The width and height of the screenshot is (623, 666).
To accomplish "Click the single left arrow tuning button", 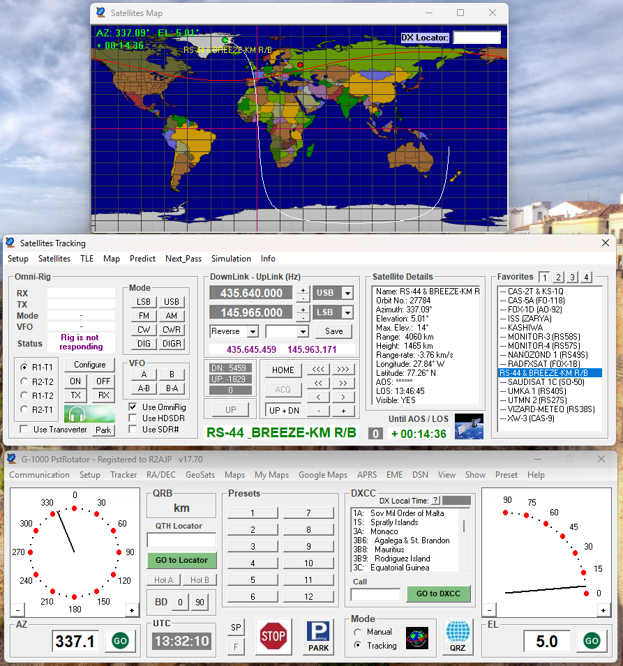I will tap(318, 397).
